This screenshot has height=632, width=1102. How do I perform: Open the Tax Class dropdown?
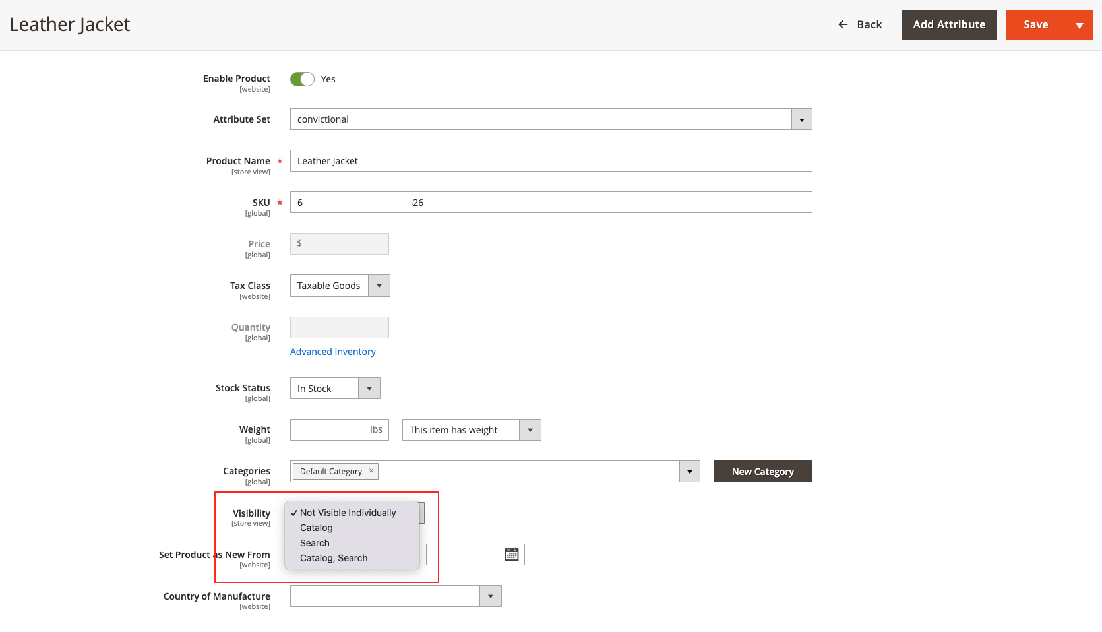pyautogui.click(x=379, y=286)
